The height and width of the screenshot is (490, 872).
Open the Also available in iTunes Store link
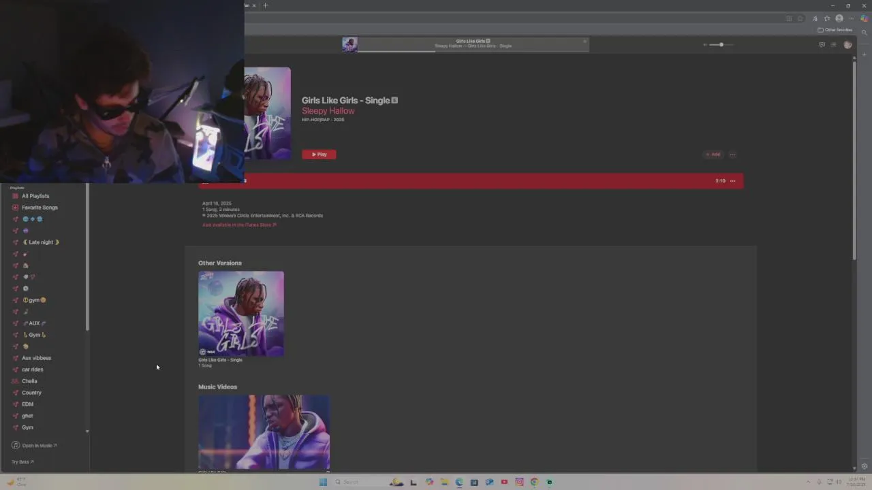(239, 225)
